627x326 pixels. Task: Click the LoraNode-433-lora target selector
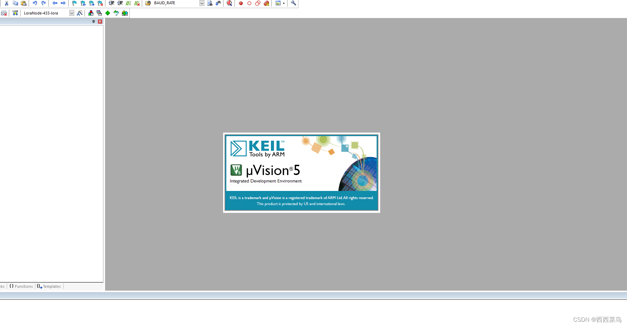46,13
